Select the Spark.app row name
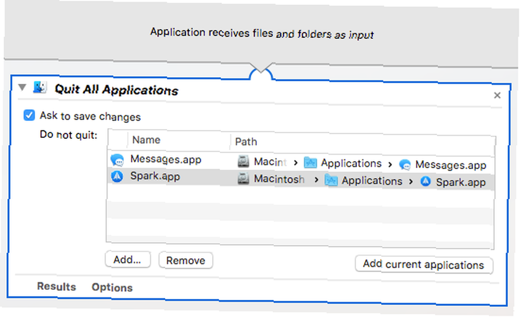Image resolution: width=520 pixels, height=317 pixels. (155, 176)
